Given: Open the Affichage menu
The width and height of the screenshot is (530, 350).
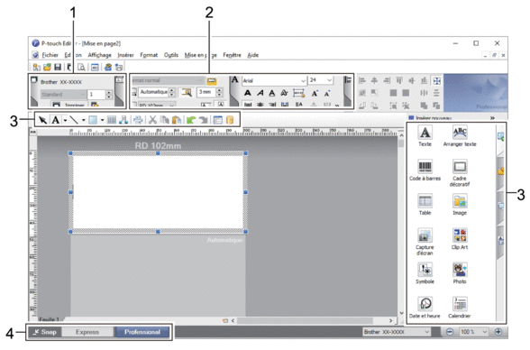Looking at the screenshot, I should pos(100,55).
